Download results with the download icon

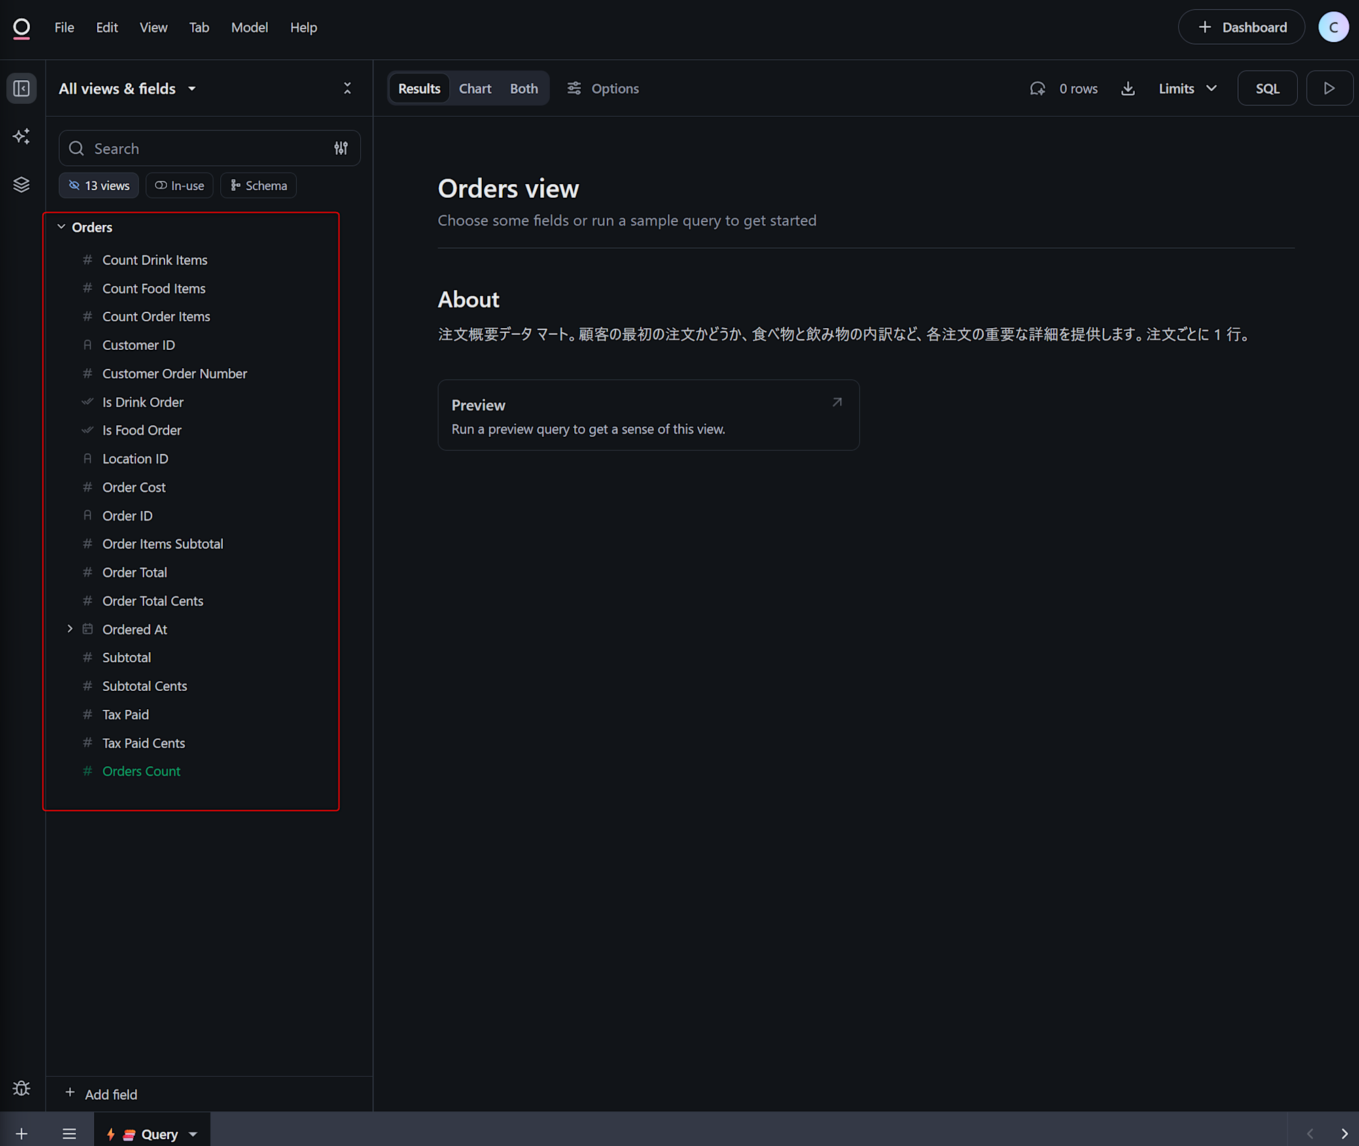(1128, 89)
